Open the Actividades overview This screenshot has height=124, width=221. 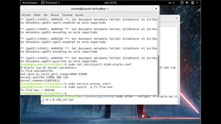[x=30, y=3]
